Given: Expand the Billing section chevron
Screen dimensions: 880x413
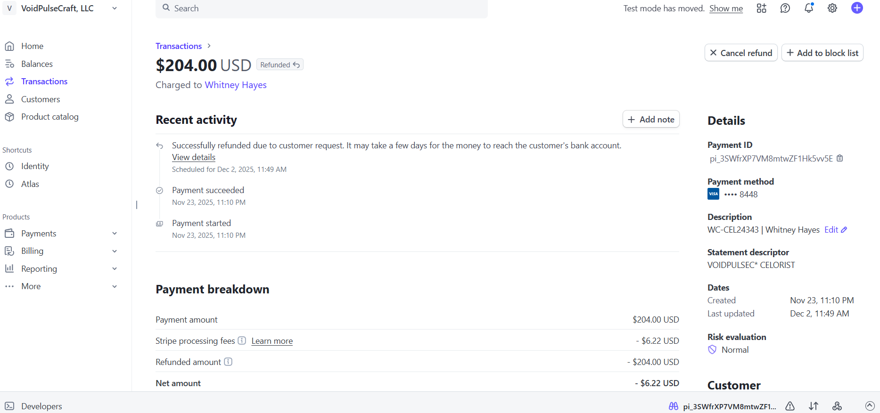Looking at the screenshot, I should click(x=115, y=251).
